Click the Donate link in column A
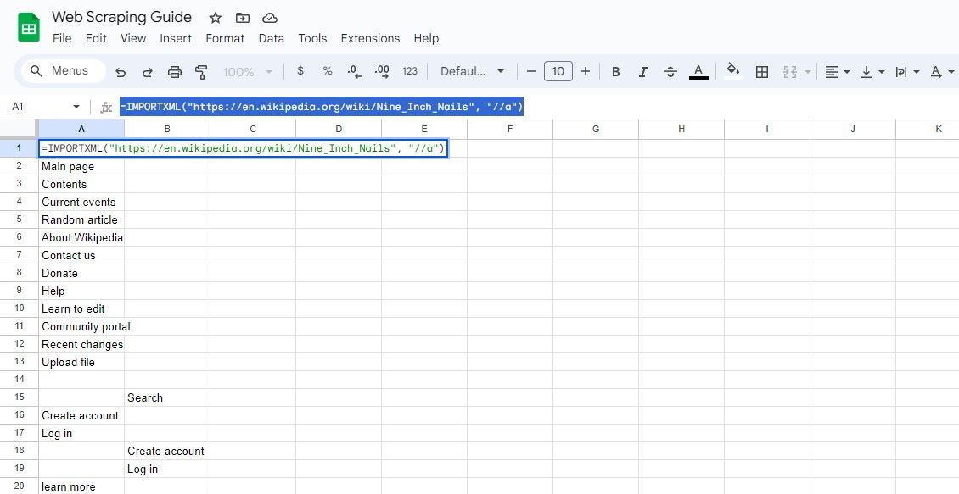Viewport: 959px width, 494px height. (59, 273)
